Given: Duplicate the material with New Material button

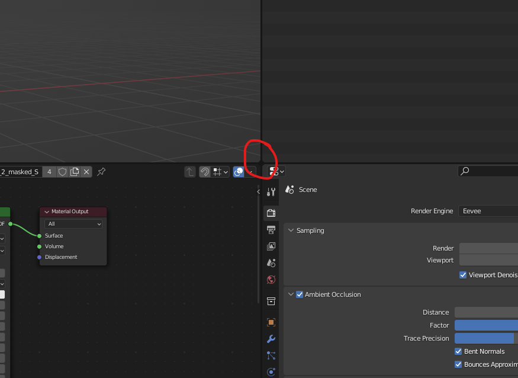Looking at the screenshot, I should (x=75, y=172).
